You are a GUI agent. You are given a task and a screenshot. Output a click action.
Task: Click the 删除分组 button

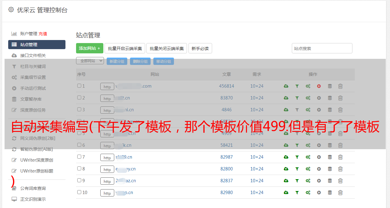click(x=140, y=61)
